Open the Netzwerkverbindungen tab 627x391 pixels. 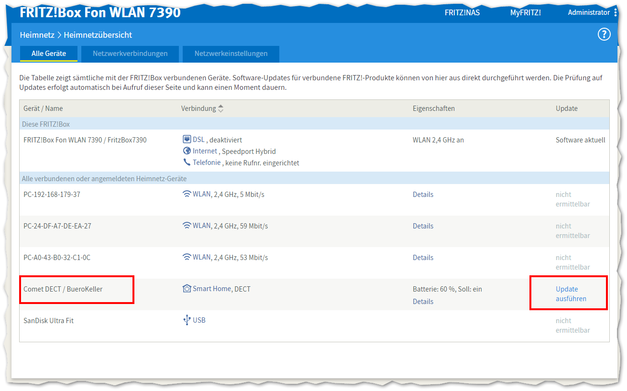(x=130, y=54)
